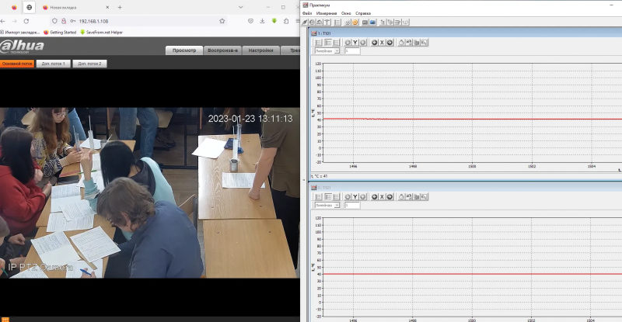Click the blue camera icon in Практикум main toolbar
The image size is (622, 322).
point(372,23)
